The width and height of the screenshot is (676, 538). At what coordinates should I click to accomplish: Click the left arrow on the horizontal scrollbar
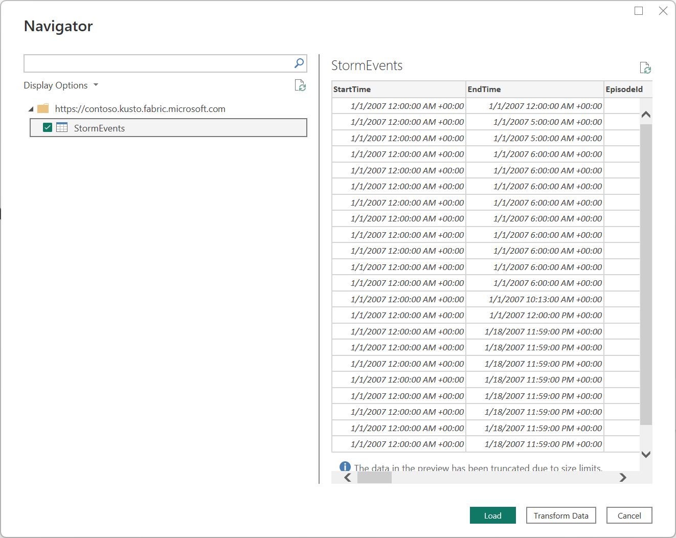347,477
